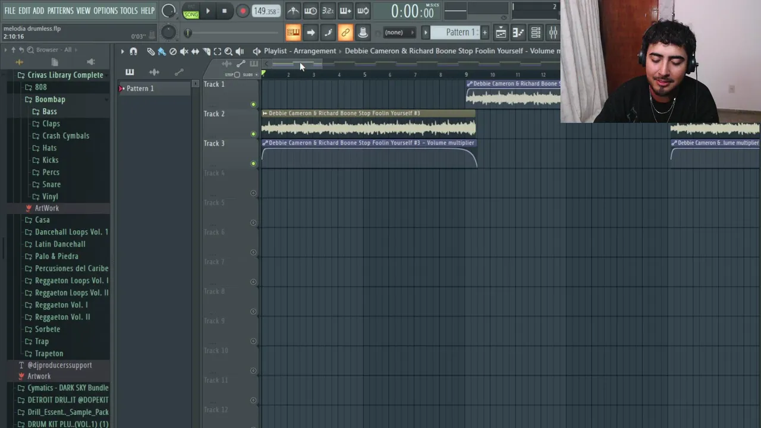Click the master pitch knob
761x428 pixels.
[169, 32]
